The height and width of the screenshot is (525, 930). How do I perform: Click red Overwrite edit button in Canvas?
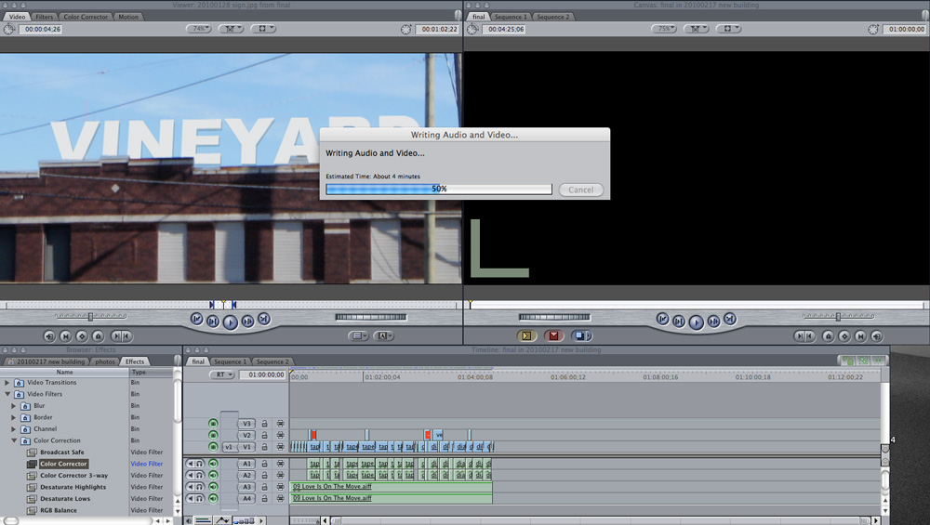coord(553,336)
